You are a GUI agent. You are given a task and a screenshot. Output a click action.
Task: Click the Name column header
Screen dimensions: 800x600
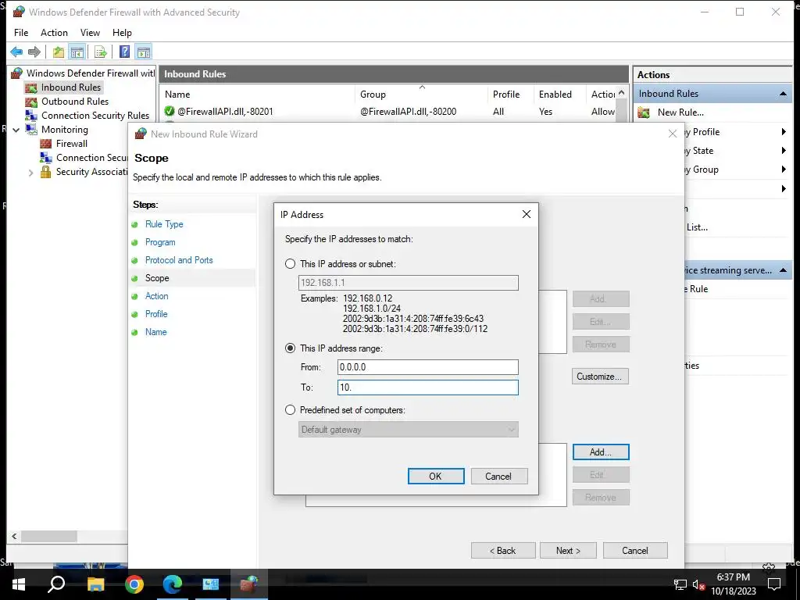tap(258, 95)
